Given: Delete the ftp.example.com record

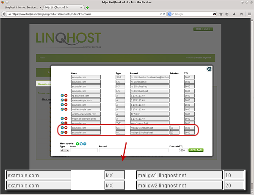Looking at the screenshot, I should click(66, 96).
